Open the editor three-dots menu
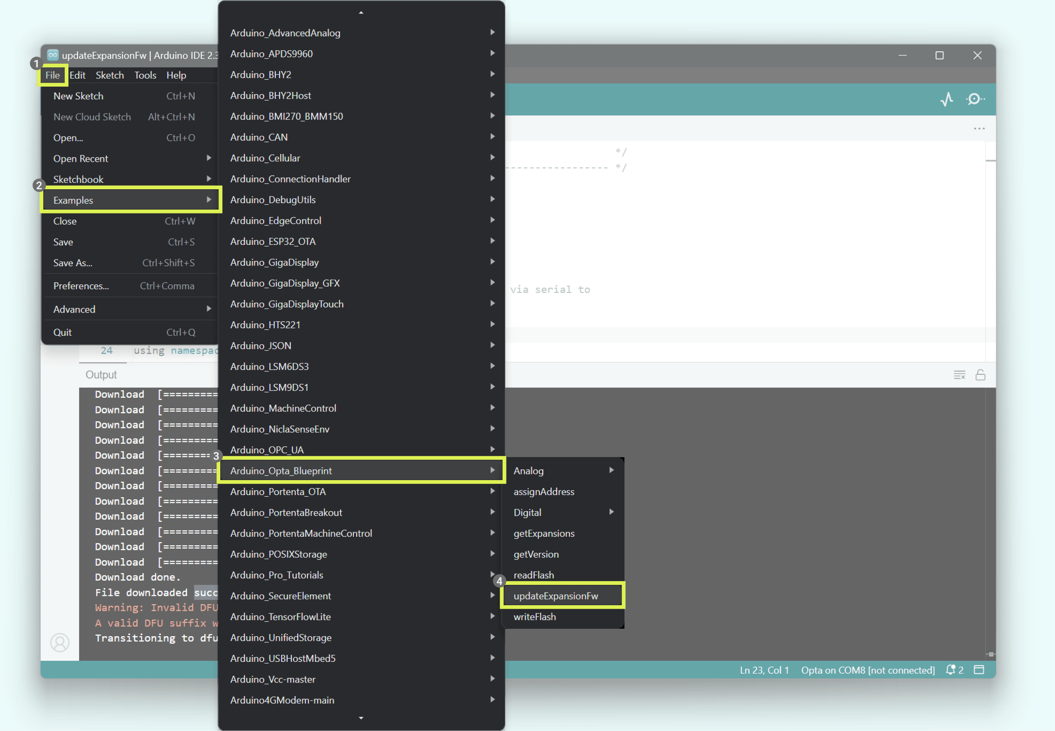This screenshot has width=1055, height=731. pyautogui.click(x=979, y=129)
